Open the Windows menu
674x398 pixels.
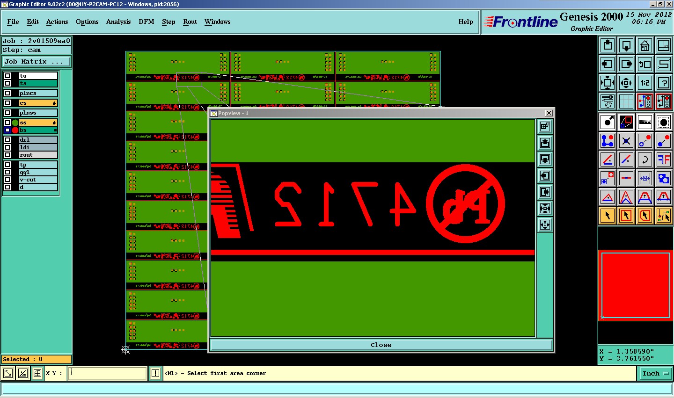click(x=218, y=22)
